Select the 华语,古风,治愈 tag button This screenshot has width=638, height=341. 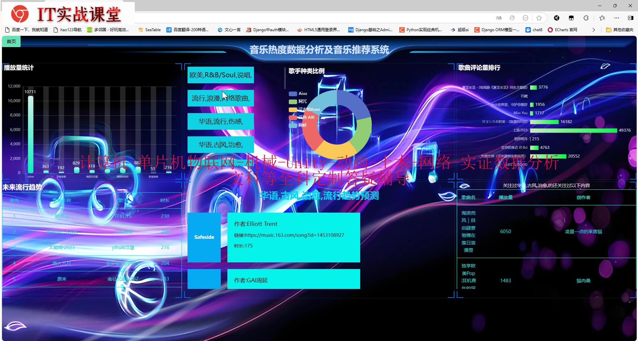tap(221, 145)
